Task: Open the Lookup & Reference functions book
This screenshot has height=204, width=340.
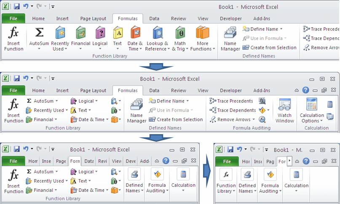Action: pos(157,33)
